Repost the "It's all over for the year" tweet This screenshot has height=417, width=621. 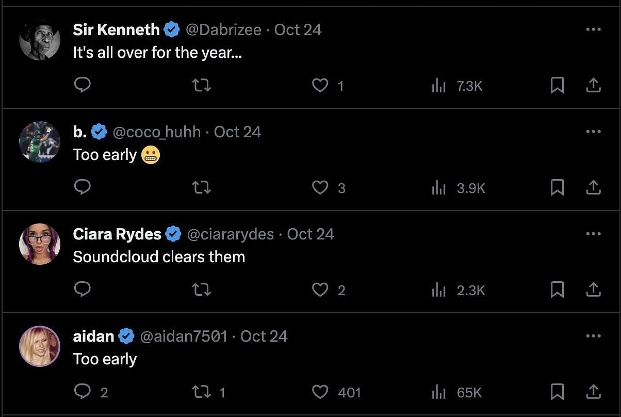201,85
